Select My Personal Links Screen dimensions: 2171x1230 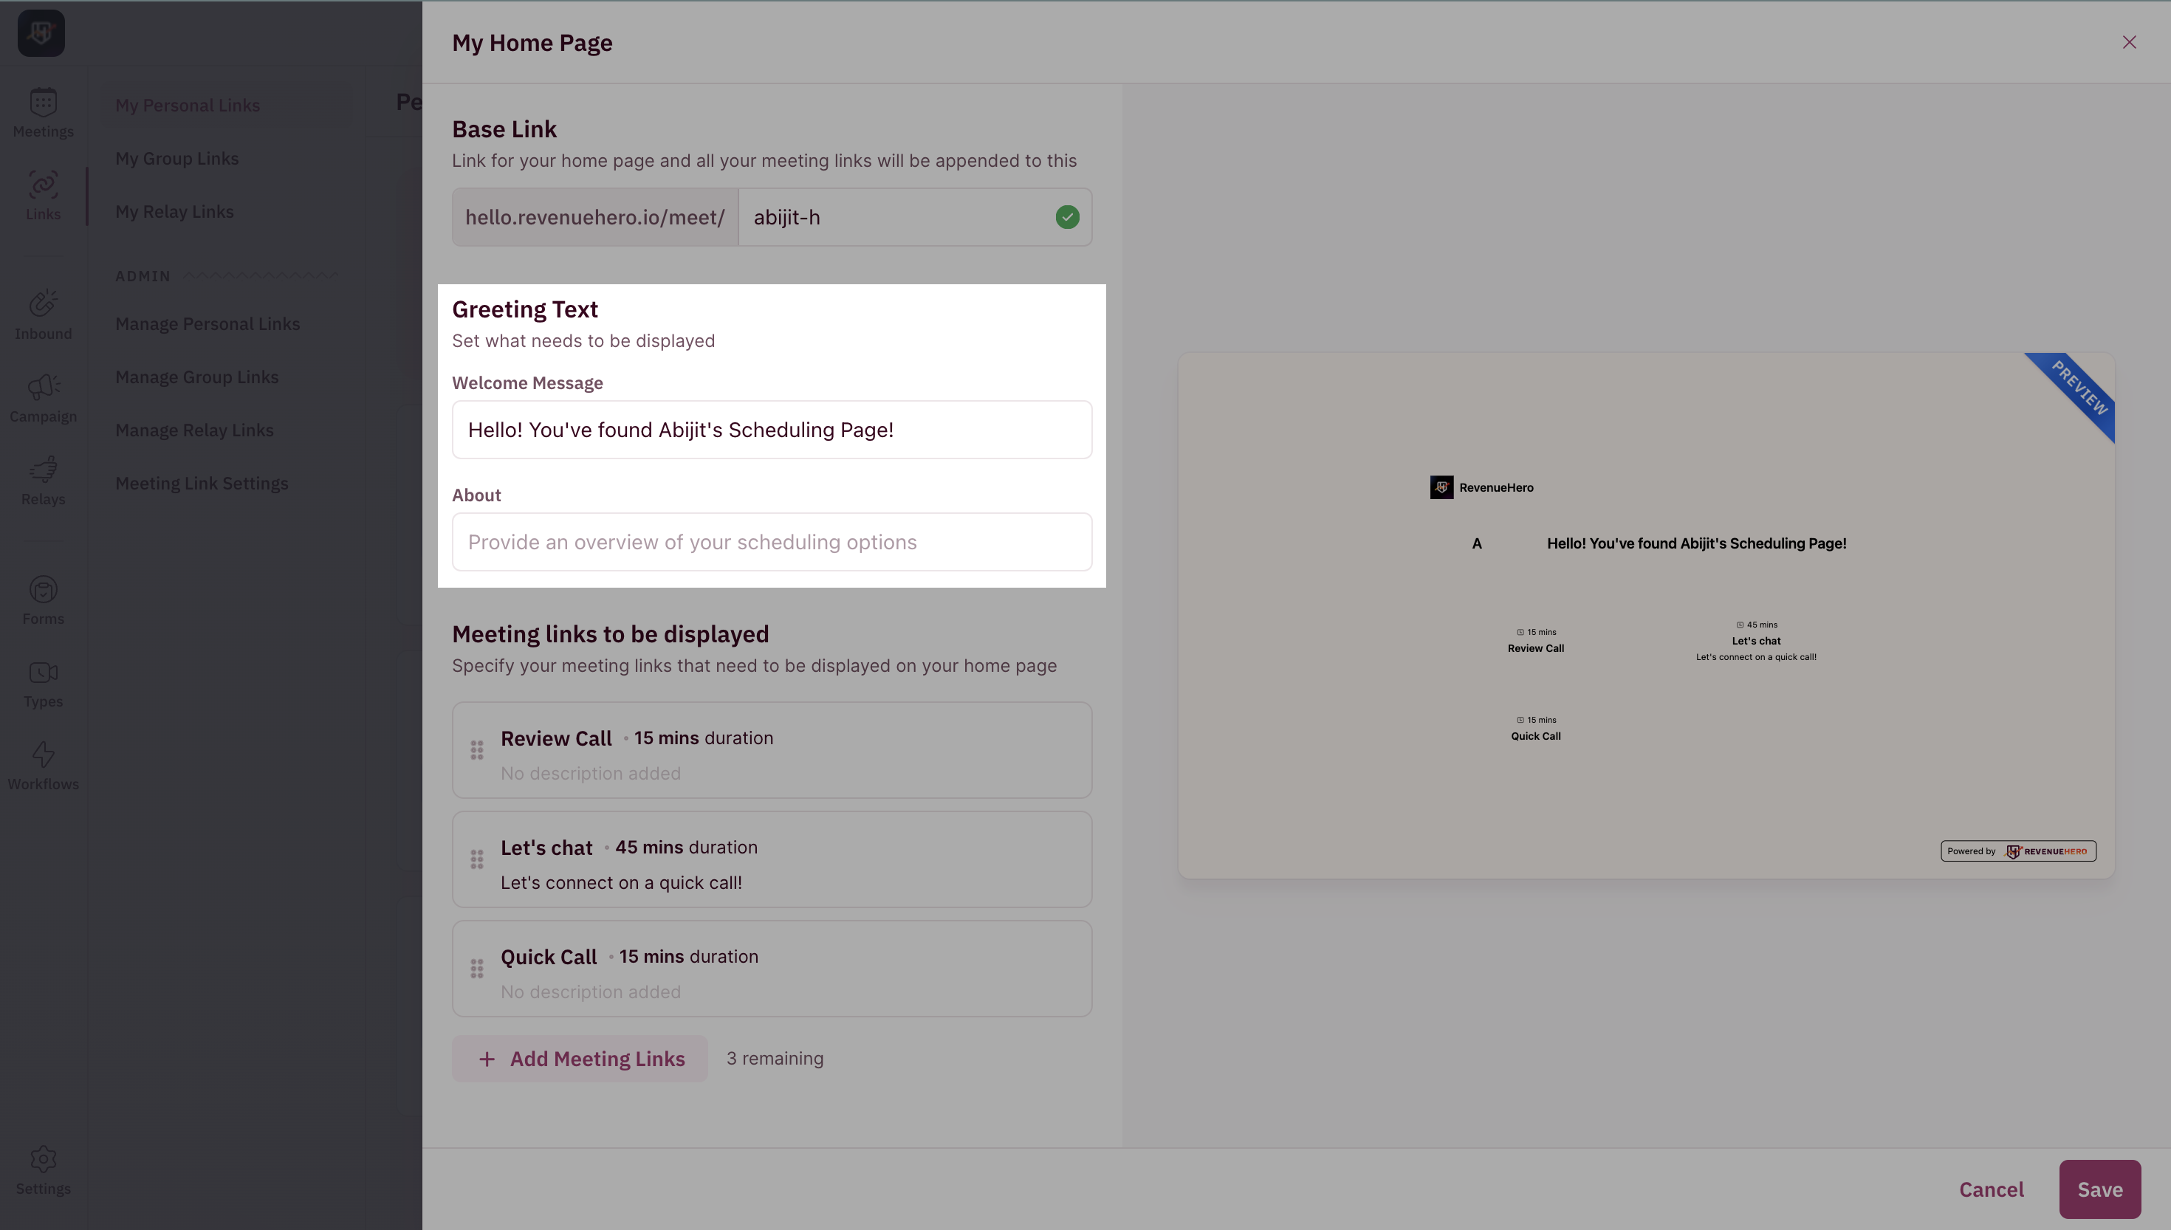coord(188,105)
